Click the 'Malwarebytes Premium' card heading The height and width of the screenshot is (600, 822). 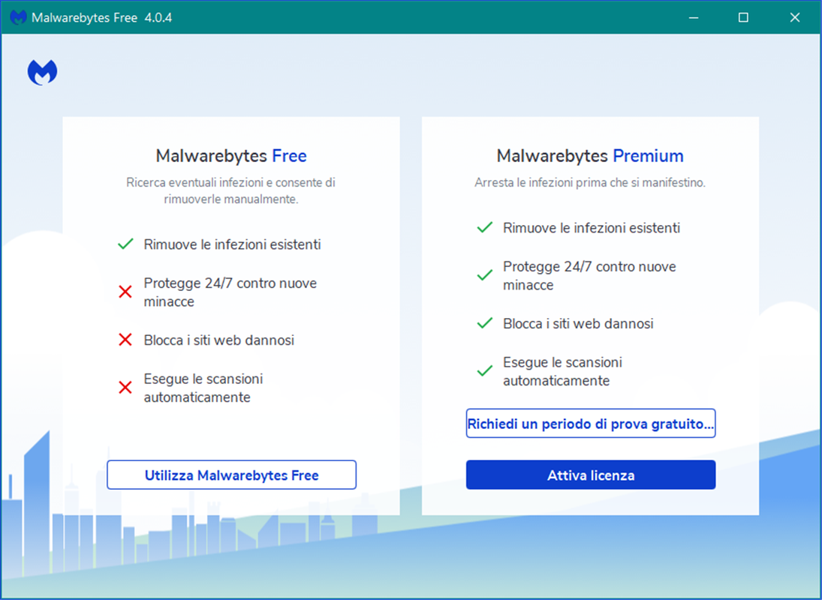(x=590, y=155)
